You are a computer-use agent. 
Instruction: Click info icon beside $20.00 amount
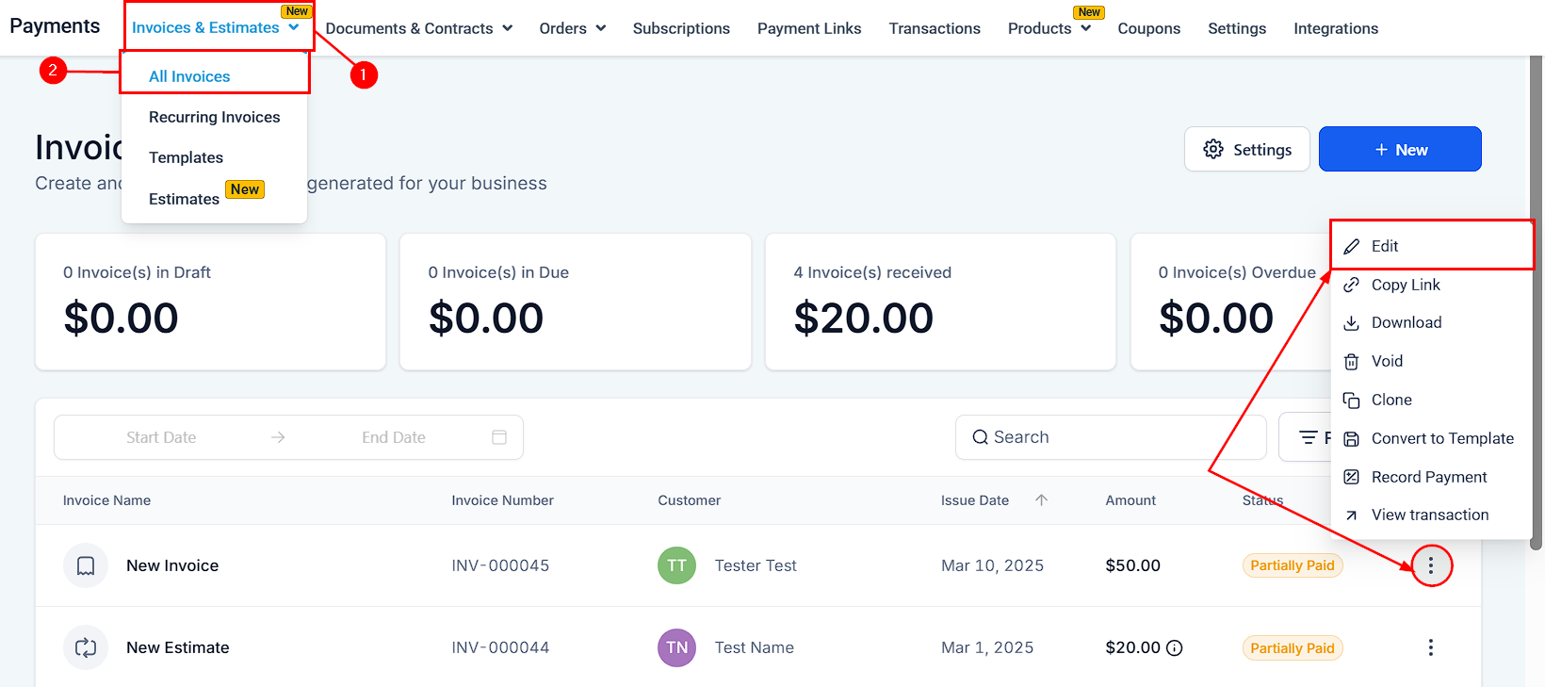(x=1174, y=648)
